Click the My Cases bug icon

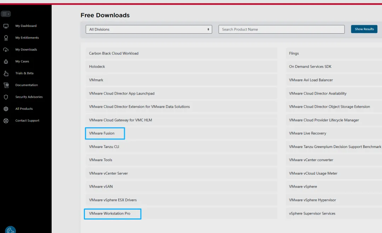(6, 62)
